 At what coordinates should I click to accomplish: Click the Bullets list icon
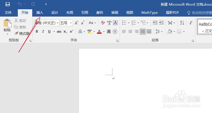click(124, 23)
